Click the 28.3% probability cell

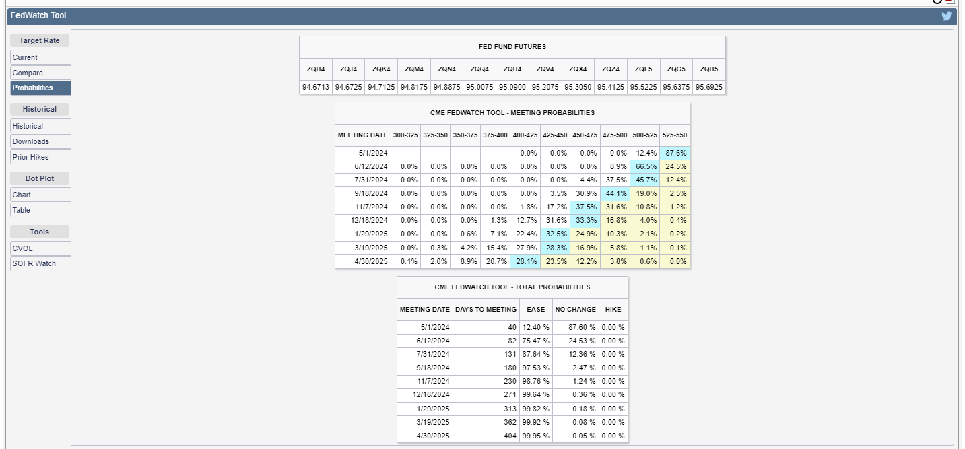555,247
